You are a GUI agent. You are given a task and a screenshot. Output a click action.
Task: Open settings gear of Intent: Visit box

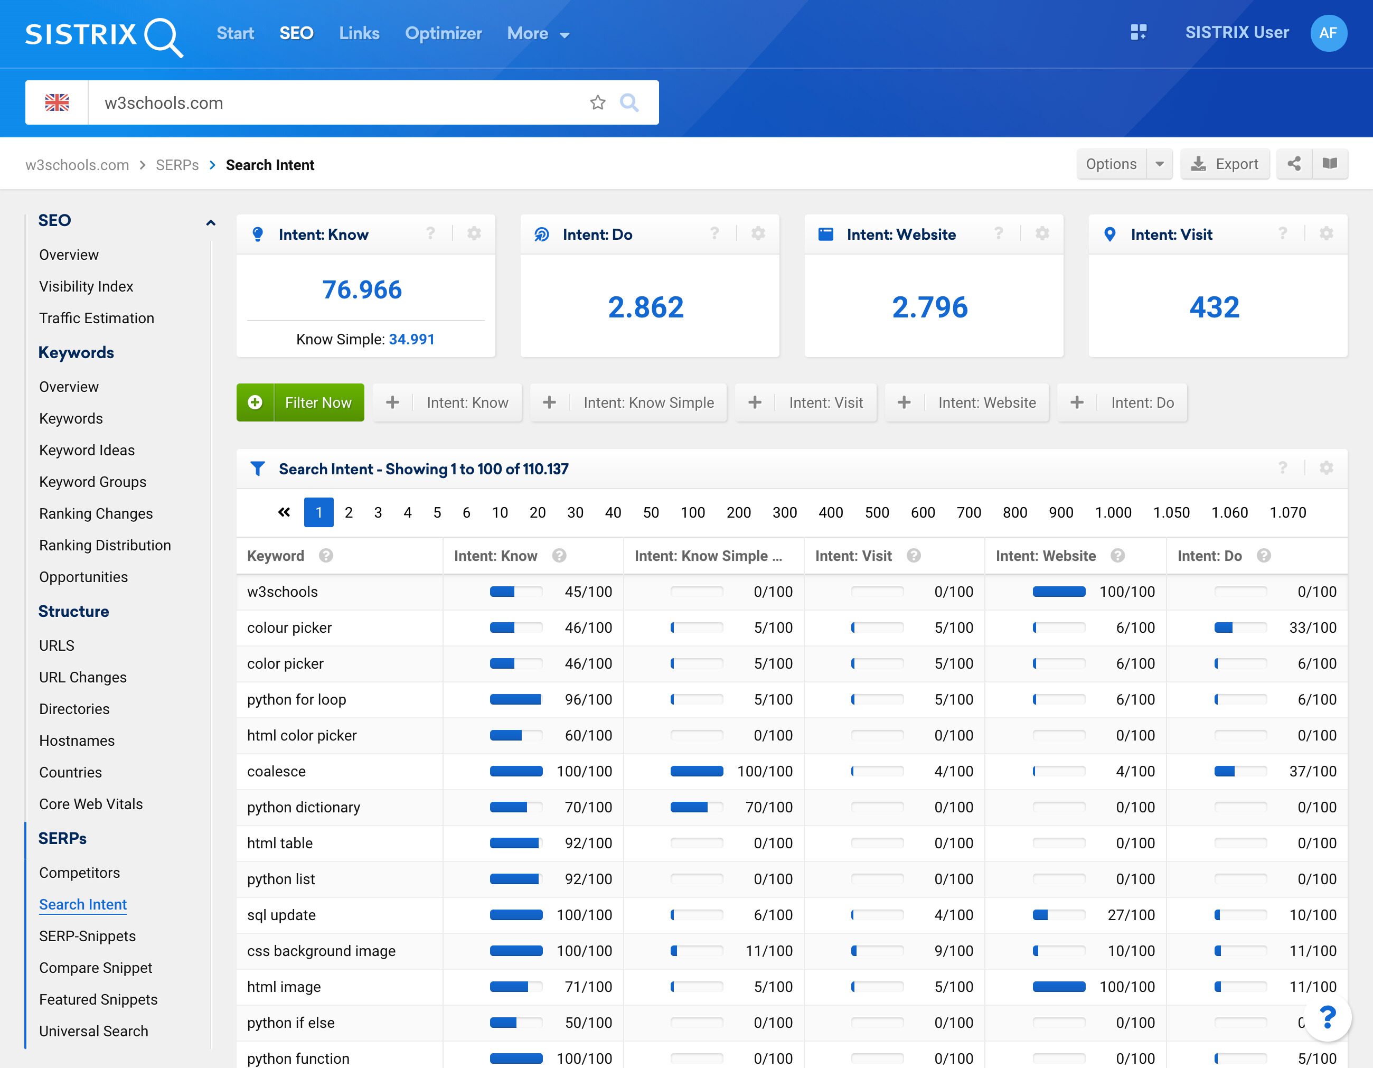pos(1327,234)
